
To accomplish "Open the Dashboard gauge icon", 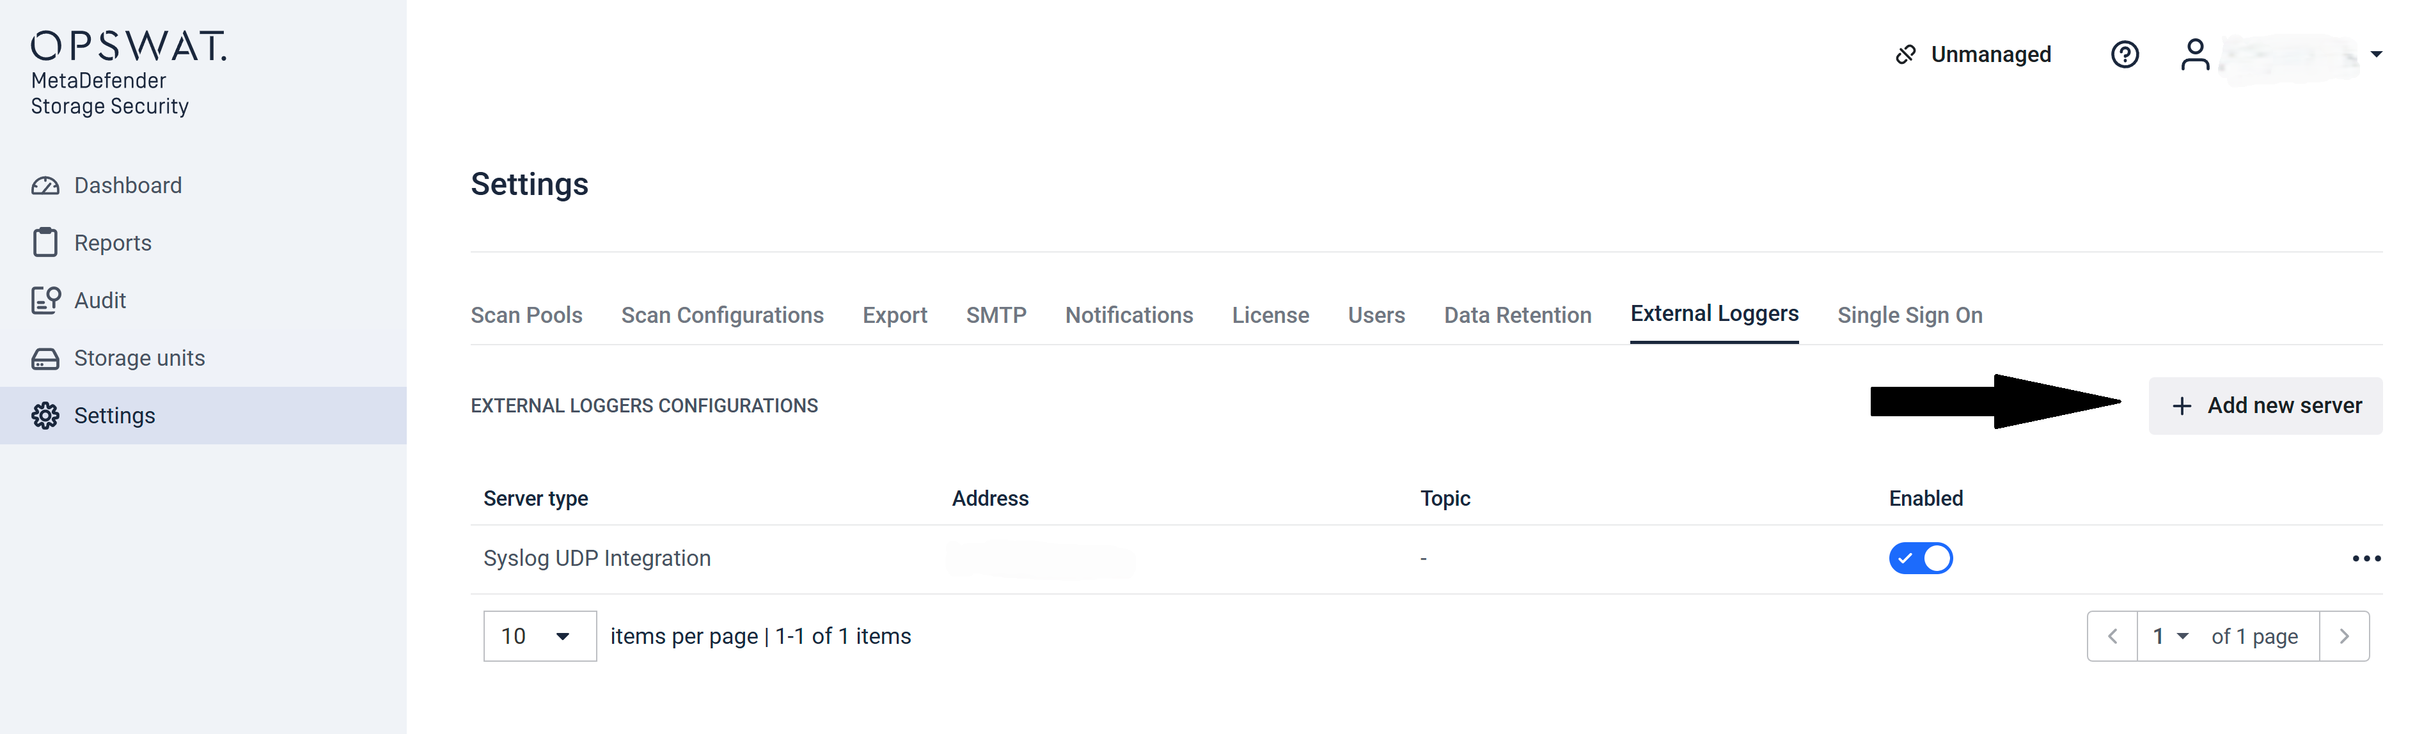I will 45,186.
